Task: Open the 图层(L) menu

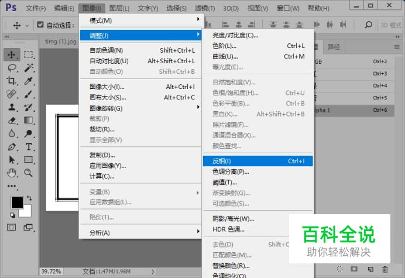Action: (119, 8)
